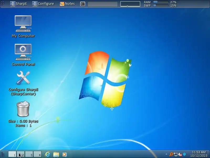Image resolution: width=210 pixels, height=158 pixels.
Task: Switch to virtual desktop 1
Action: point(12,154)
